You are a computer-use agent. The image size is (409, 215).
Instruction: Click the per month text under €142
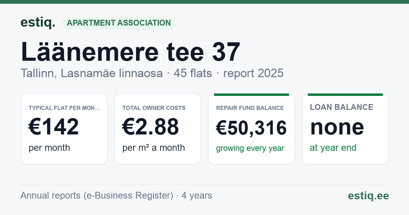49,148
